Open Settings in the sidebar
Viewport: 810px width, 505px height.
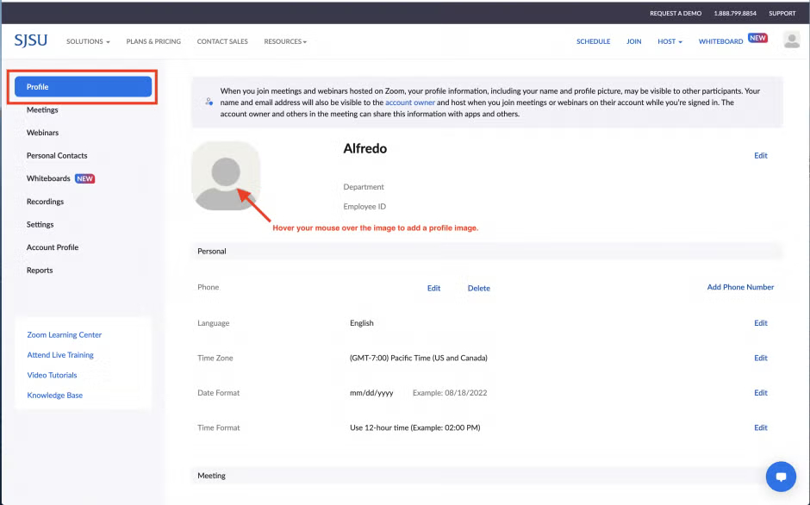[40, 224]
